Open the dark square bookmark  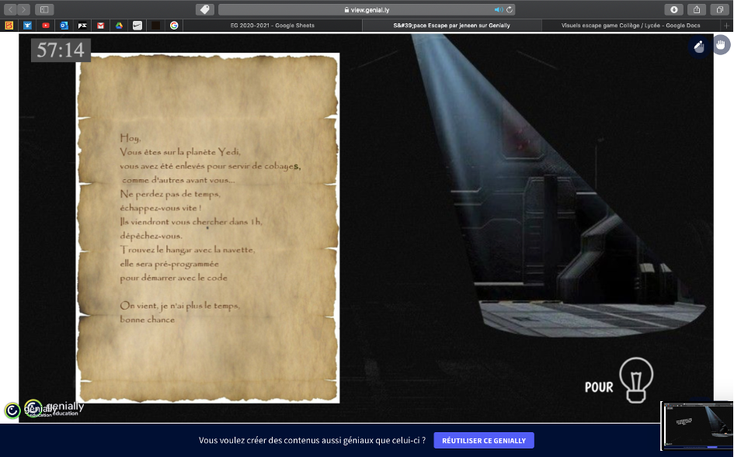pos(156,26)
